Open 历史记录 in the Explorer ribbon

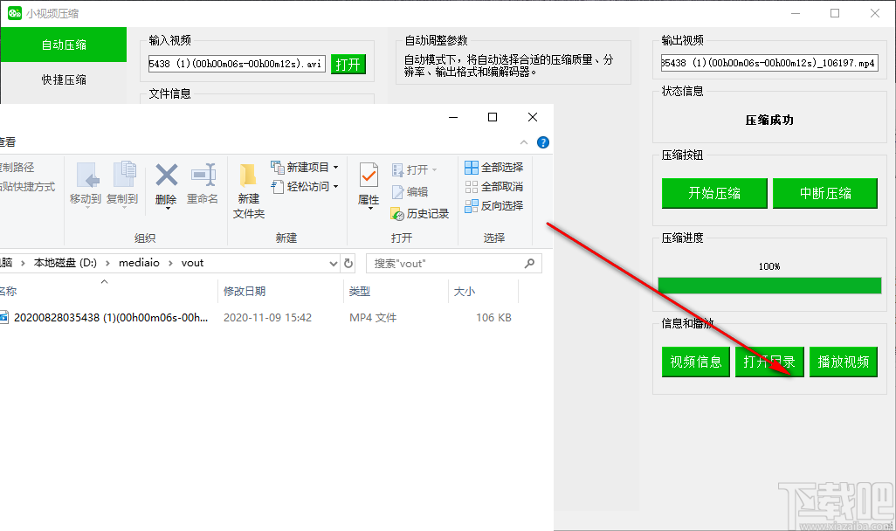[420, 214]
